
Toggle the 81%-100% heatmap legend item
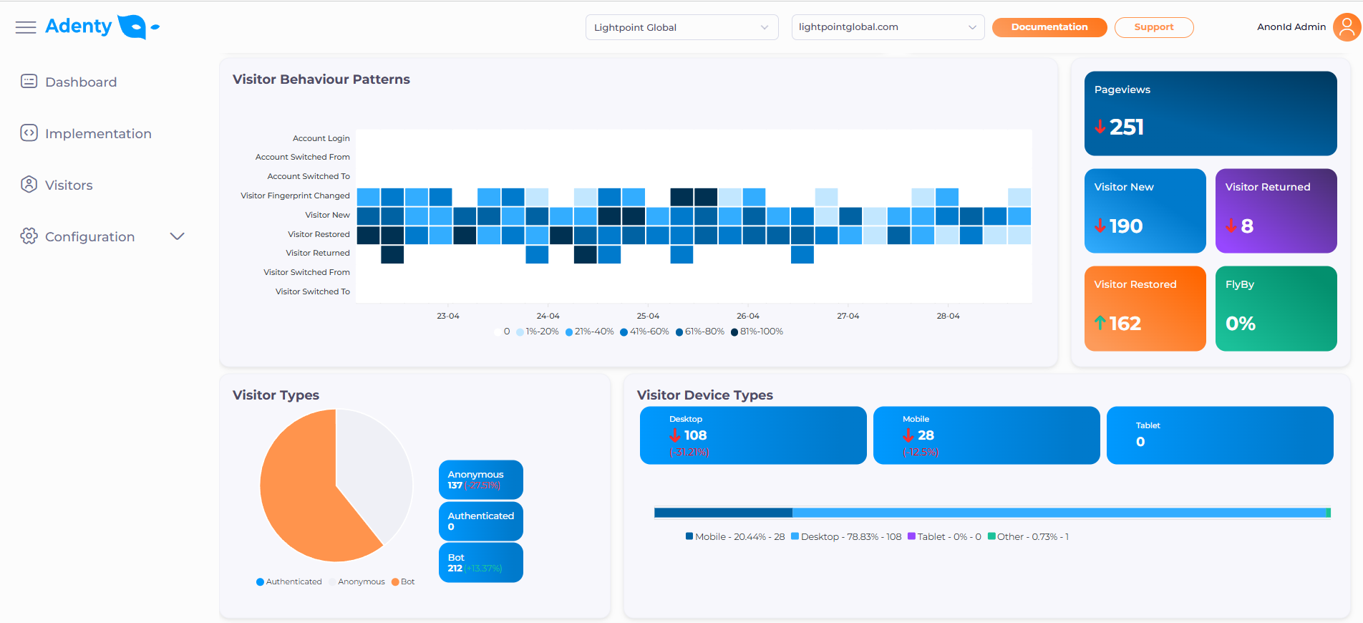[757, 332]
